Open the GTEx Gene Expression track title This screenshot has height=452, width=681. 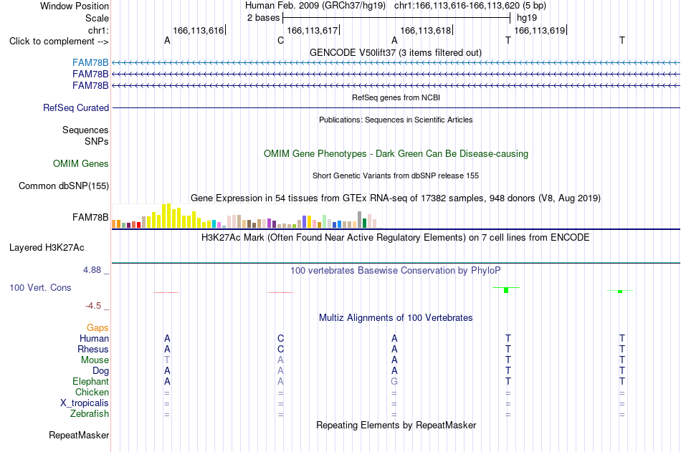coord(396,198)
